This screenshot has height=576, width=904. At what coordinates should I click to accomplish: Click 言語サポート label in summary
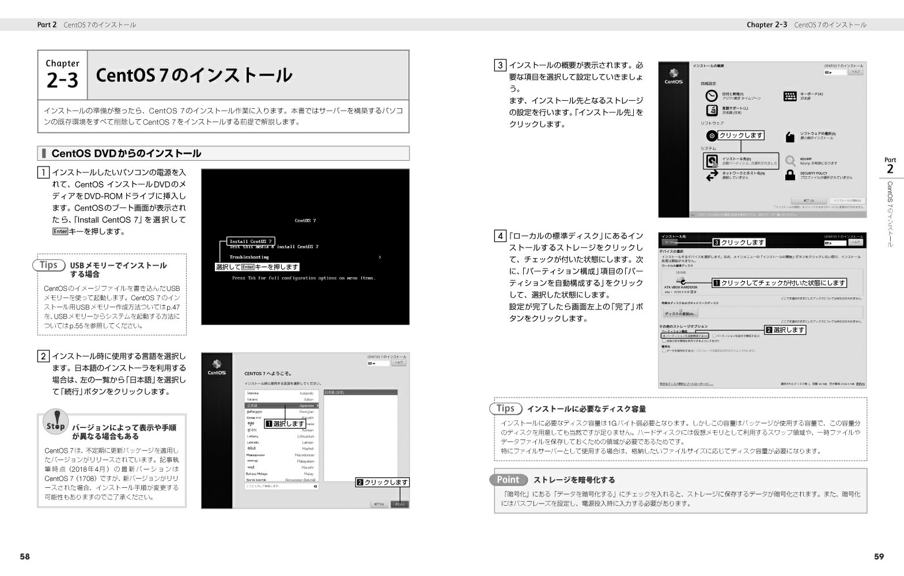click(x=735, y=108)
